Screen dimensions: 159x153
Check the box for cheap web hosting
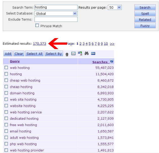pyautogui.click(x=6, y=80)
